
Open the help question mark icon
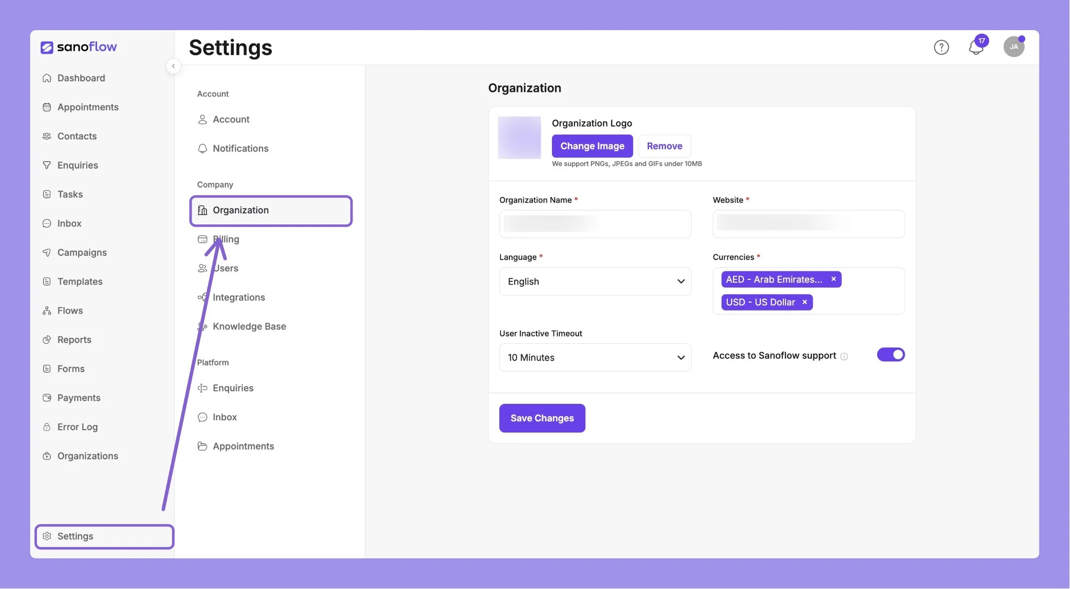click(941, 48)
